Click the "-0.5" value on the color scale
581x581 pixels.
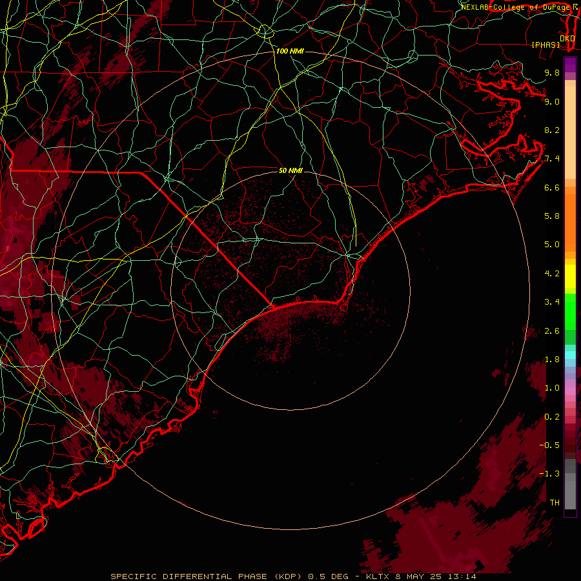coord(549,445)
